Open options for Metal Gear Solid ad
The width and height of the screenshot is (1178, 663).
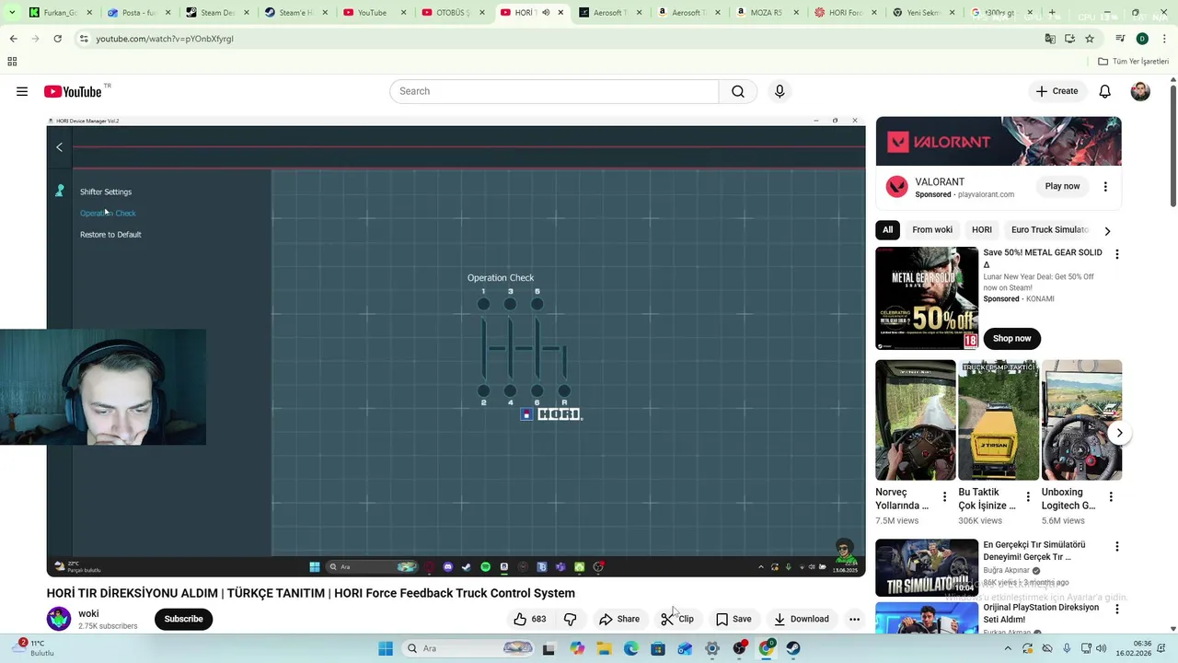point(1117,254)
